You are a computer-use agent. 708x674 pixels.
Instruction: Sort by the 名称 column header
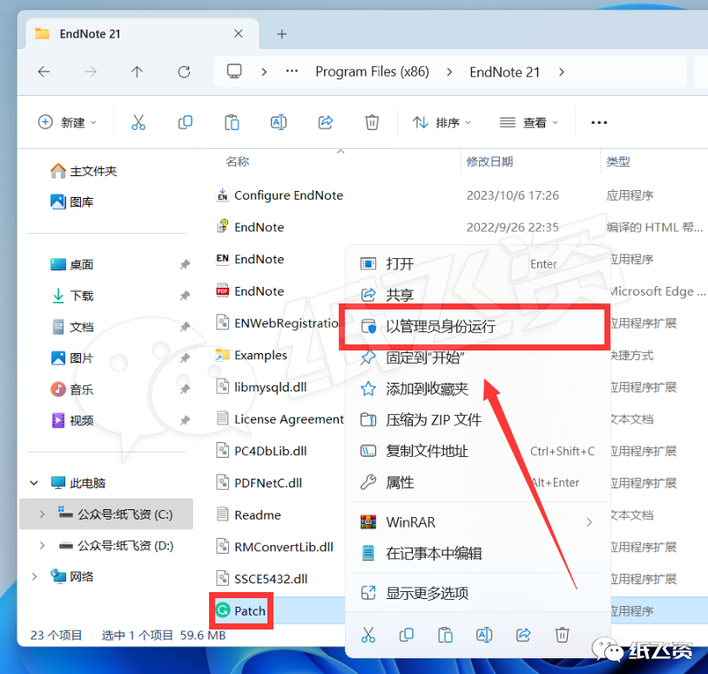tap(238, 161)
